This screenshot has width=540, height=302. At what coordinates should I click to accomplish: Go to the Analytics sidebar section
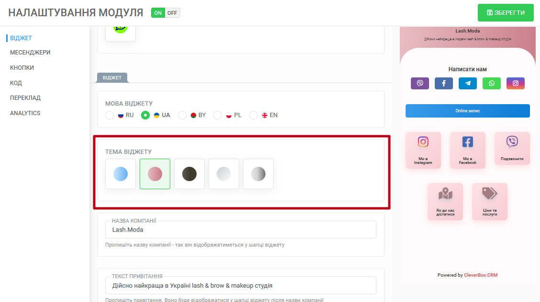click(25, 113)
